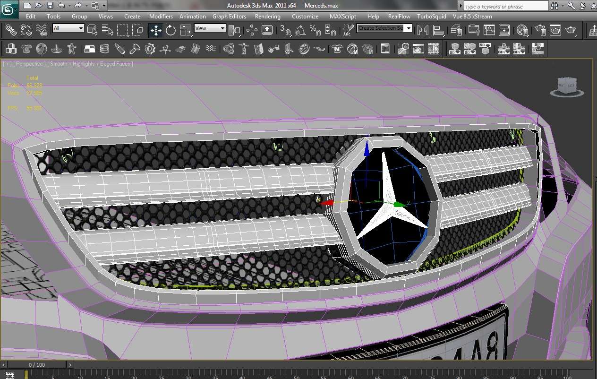
Task: Toggle Spinner Snap
Action: coord(331,30)
